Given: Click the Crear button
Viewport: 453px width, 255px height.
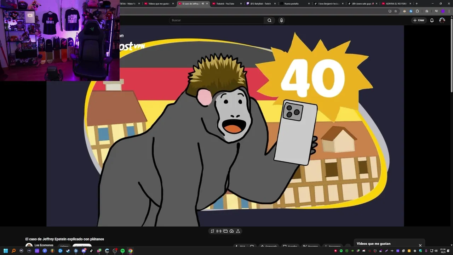Looking at the screenshot, I should 419,20.
